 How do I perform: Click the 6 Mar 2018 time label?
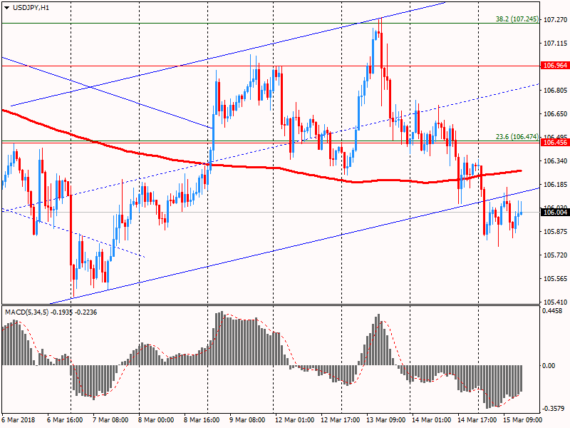[19, 419]
